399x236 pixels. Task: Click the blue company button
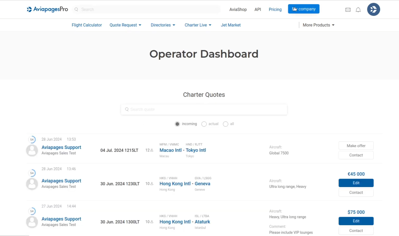(304, 9)
